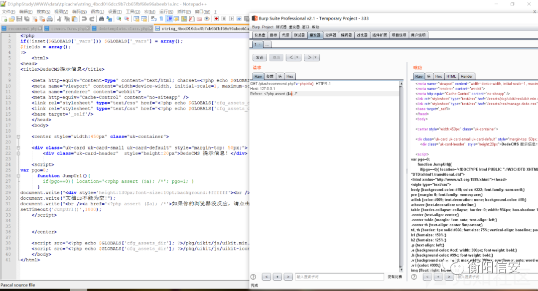
Task: Click the 取消 cancel button in Repeater
Action: coord(276,57)
